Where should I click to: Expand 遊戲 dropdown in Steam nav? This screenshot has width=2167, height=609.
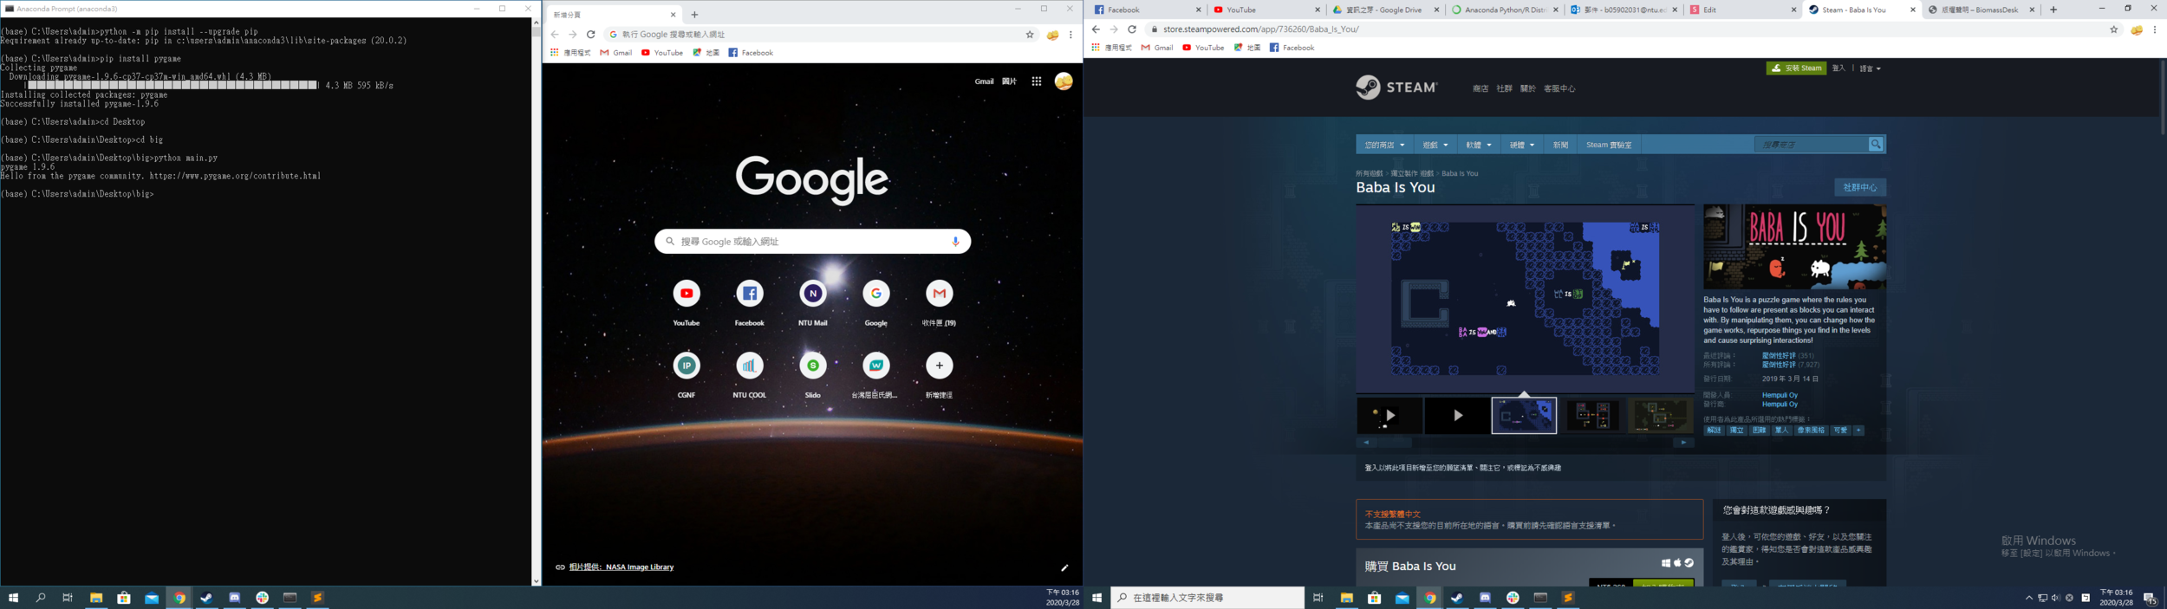coord(1435,145)
